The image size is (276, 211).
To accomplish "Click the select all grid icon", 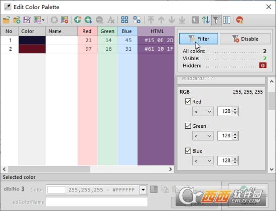I will [x=124, y=20].
